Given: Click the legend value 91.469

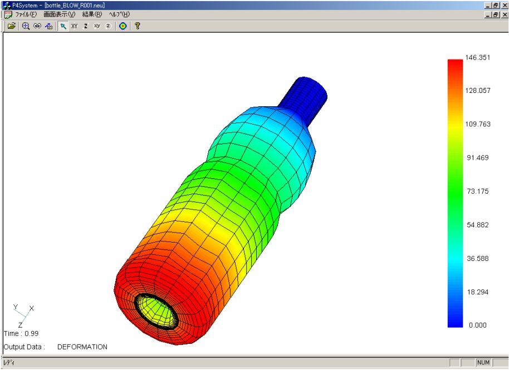Looking at the screenshot, I should point(477,157).
